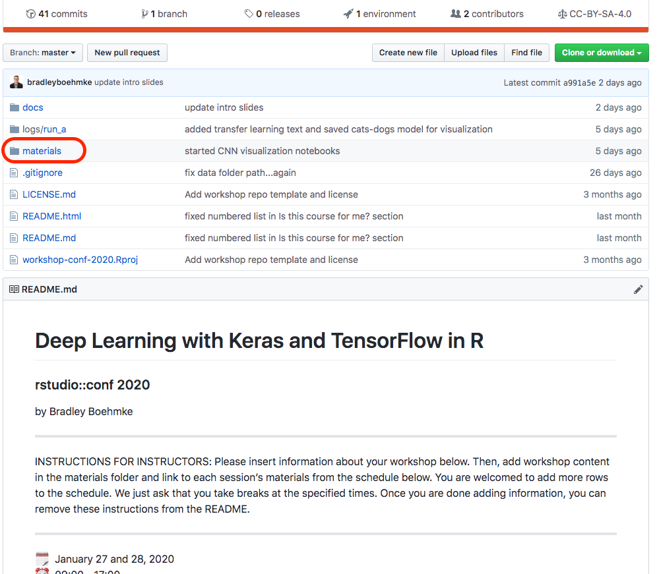Click the file icon beside .gitignore
The width and height of the screenshot is (657, 574).
coord(14,173)
